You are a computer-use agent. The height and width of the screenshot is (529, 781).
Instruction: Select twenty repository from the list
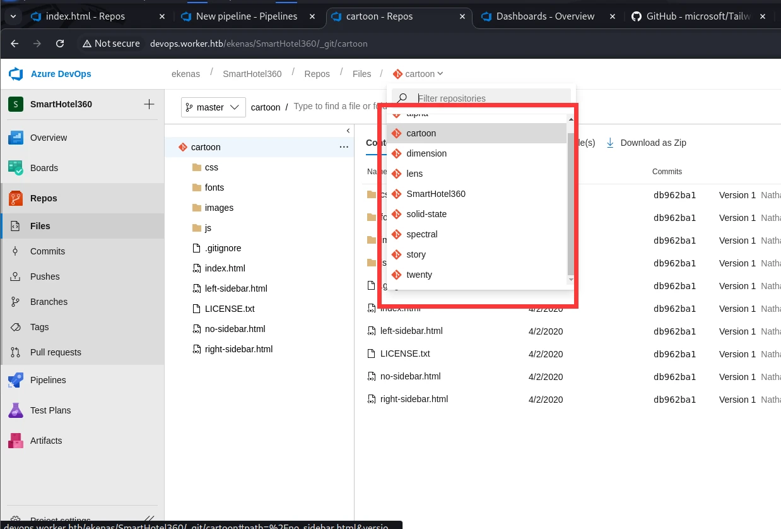[x=476, y=275]
